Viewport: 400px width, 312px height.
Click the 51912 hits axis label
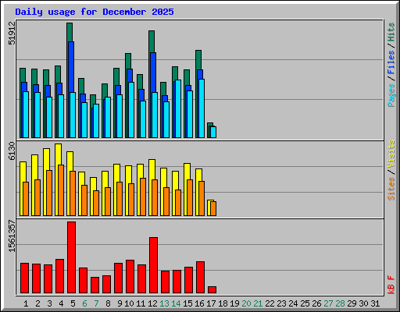click(12, 33)
